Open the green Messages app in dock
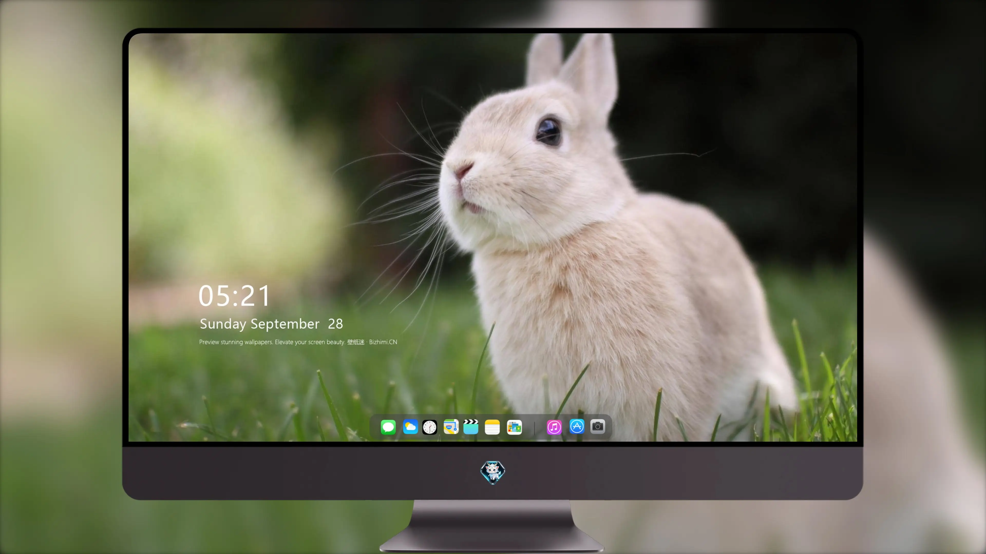 (x=388, y=427)
